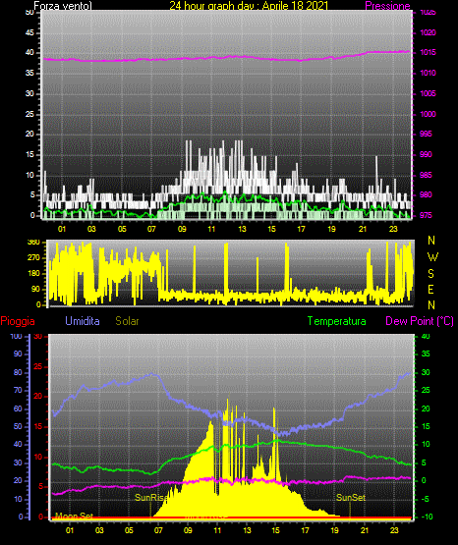Select wind direction axis value 270
The height and width of the screenshot is (545, 458).
pos(33,258)
